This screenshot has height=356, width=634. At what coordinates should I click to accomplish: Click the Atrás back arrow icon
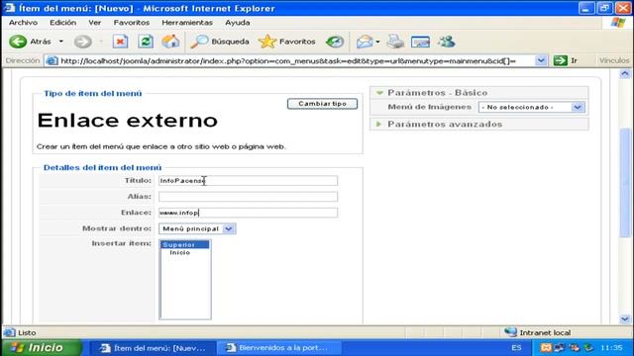pyautogui.click(x=18, y=42)
